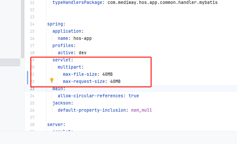Place cursor on 'dev' active profile value
237x144 pixels.
(x=82, y=53)
